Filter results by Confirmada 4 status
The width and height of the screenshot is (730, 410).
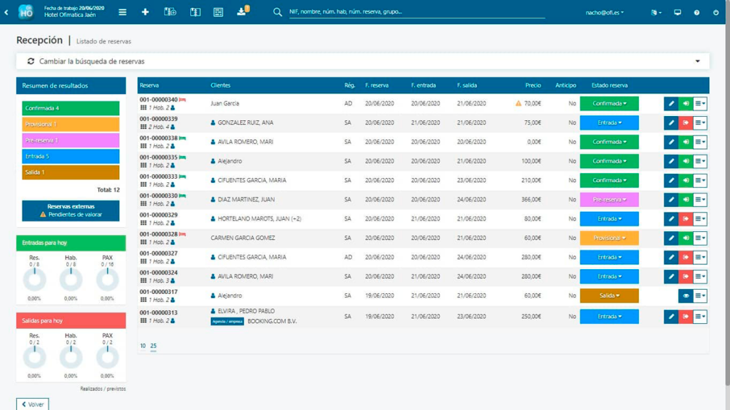(x=71, y=108)
